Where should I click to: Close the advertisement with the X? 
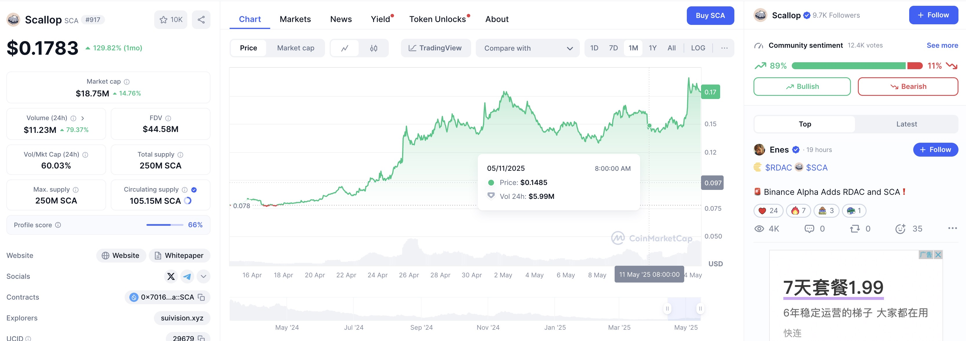[938, 254]
